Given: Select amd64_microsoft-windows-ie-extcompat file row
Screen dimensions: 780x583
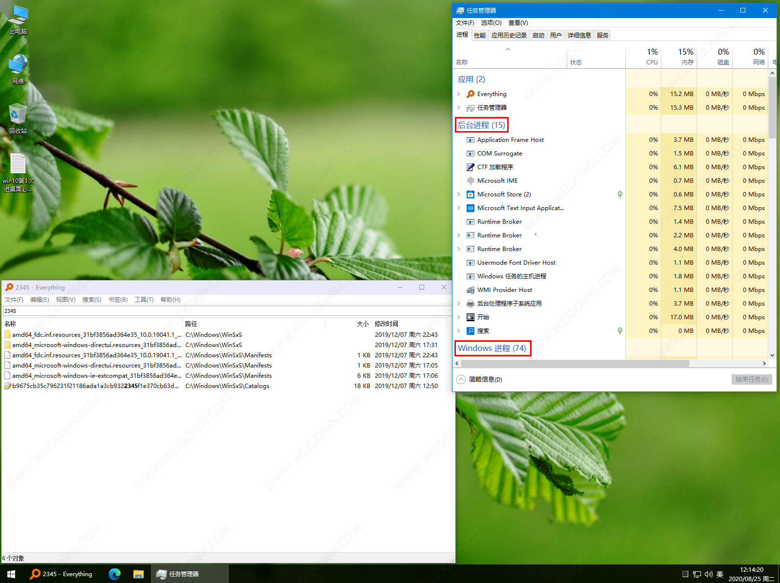Looking at the screenshot, I should 228,376.
